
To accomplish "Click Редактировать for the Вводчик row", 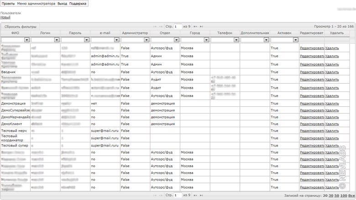I will pos(311,72).
